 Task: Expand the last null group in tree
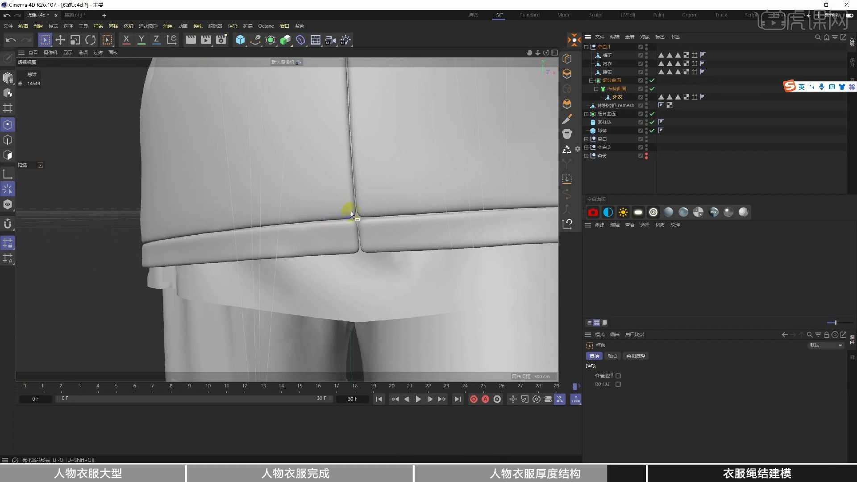tap(587, 156)
